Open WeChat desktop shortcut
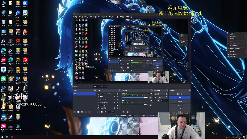247x139 pixels. 3,79
